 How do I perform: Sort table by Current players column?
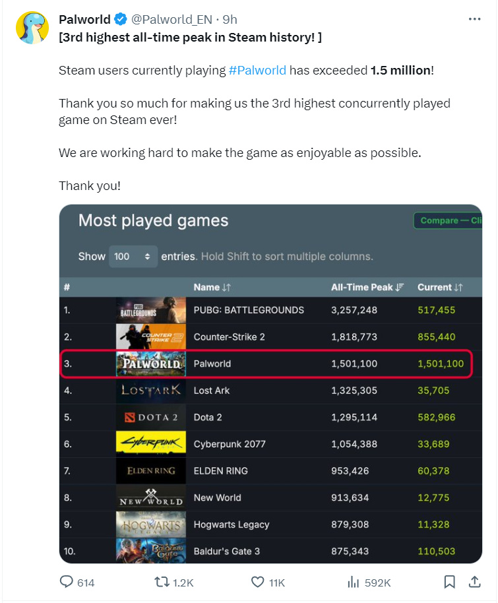click(440, 287)
